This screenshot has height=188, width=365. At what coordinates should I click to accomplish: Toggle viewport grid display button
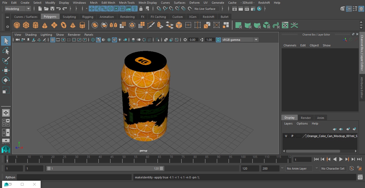pyautogui.click(x=53, y=40)
